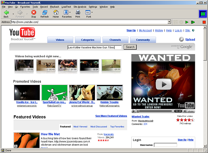Open the Wanted Trailer link
Image resolution: width=208 pixels, height=153 pixels.
click(x=140, y=116)
